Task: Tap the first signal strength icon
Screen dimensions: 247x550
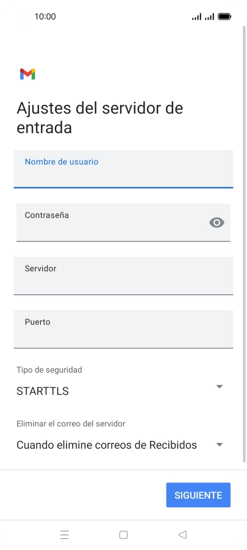Action: pyautogui.click(x=196, y=16)
